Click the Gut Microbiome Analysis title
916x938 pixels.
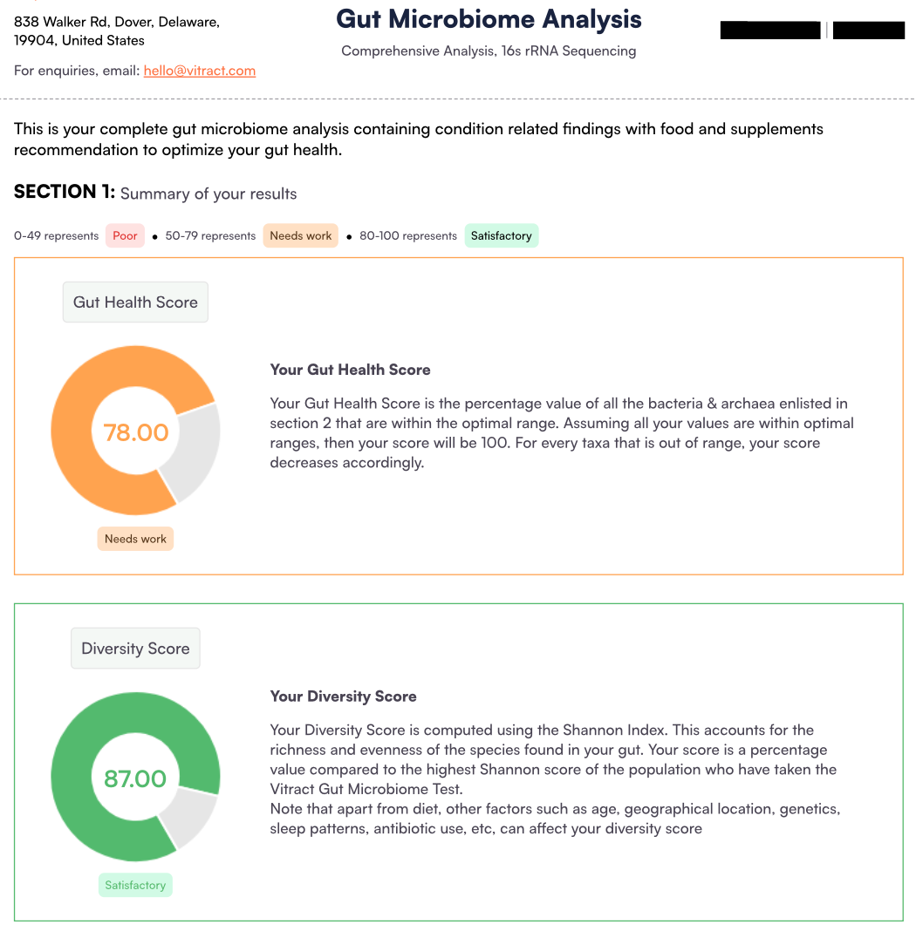(x=489, y=19)
